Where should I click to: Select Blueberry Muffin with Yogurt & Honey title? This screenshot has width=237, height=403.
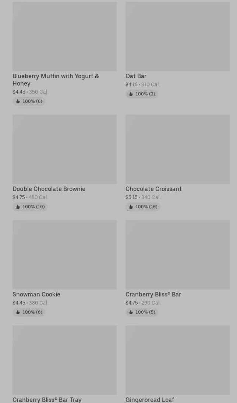click(56, 80)
